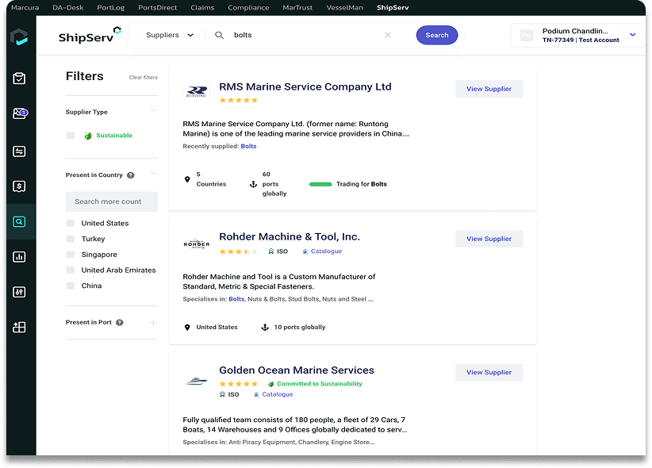Open RMS Marine Service Company Ltd title

coord(305,86)
